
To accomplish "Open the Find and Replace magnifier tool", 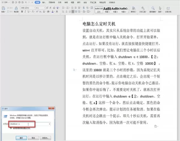I will tap(153, 8).
